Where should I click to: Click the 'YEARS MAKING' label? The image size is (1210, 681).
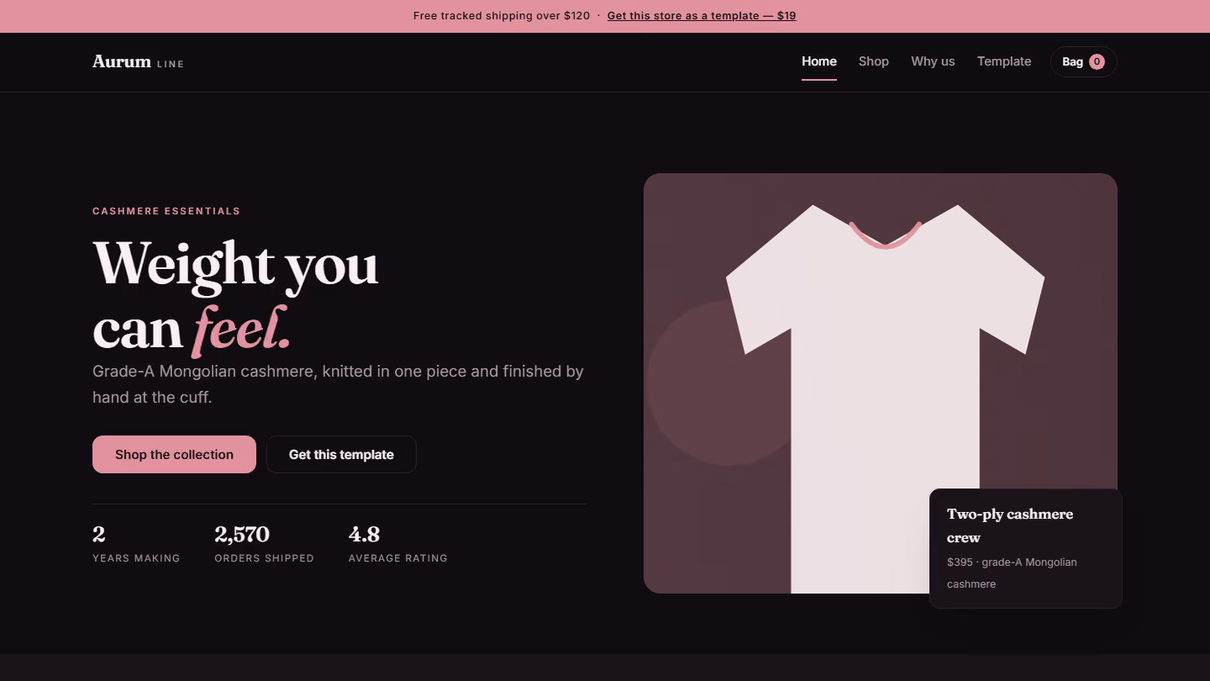pyautogui.click(x=136, y=558)
